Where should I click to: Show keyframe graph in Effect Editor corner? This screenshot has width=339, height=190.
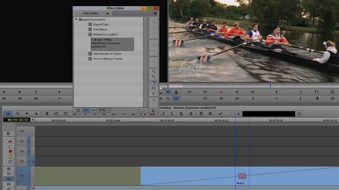click(154, 110)
